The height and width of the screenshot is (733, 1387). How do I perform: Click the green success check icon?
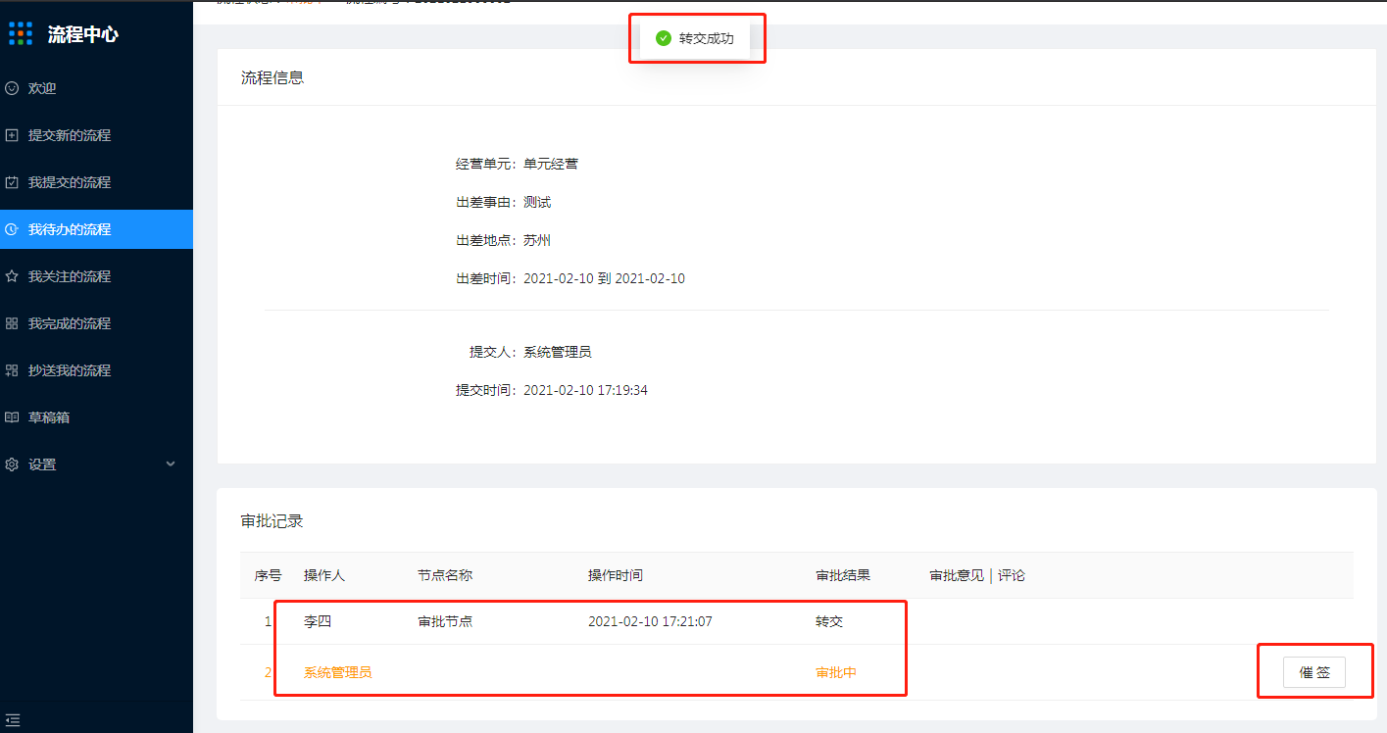(664, 38)
